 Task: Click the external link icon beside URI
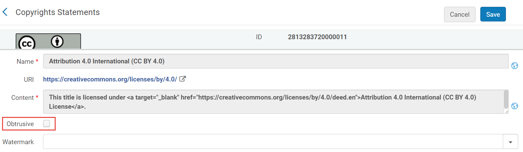[x=183, y=79]
